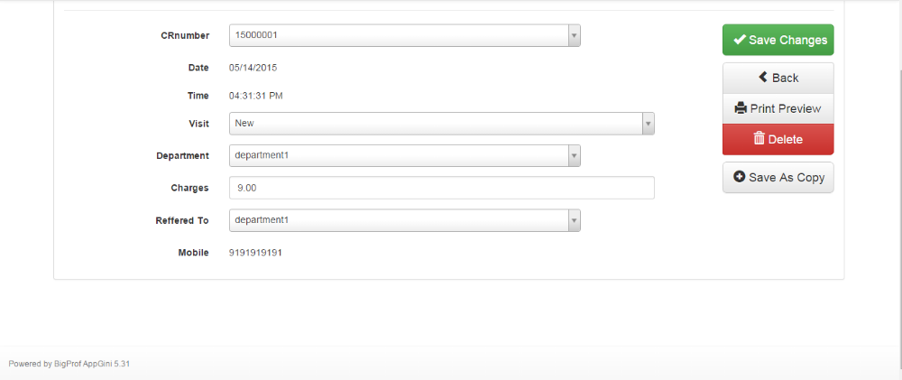The image size is (902, 380).
Task: Open the Visit dropdown arrow
Action: coord(648,124)
